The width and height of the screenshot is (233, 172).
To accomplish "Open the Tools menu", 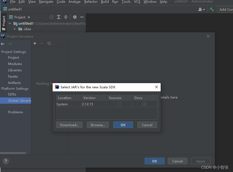I will point(126,2).
